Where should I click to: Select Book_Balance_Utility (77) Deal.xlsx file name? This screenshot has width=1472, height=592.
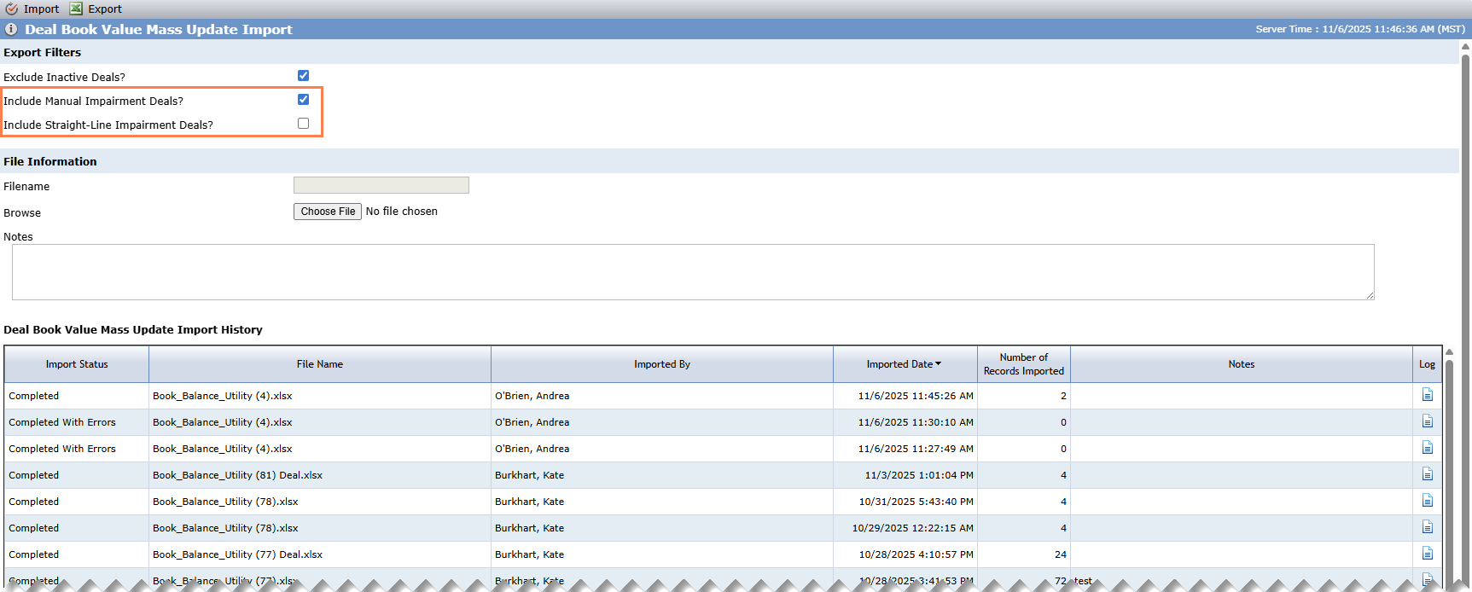tap(237, 554)
